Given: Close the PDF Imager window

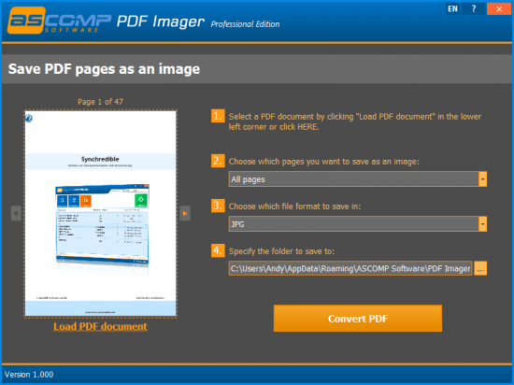Looking at the screenshot, I should (499, 8).
